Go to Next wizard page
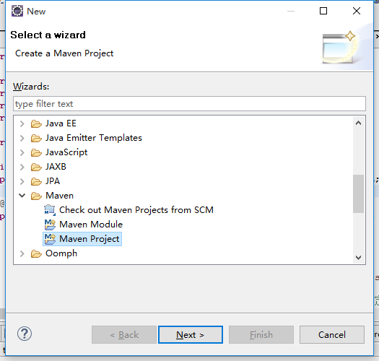 (191, 334)
